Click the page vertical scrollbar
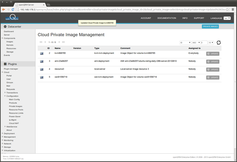The height and width of the screenshot is (162, 237). click(235, 82)
